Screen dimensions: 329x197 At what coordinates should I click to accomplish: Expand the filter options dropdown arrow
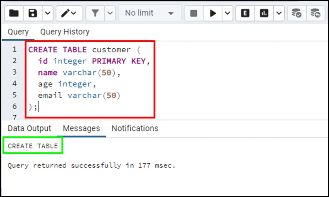click(110, 14)
